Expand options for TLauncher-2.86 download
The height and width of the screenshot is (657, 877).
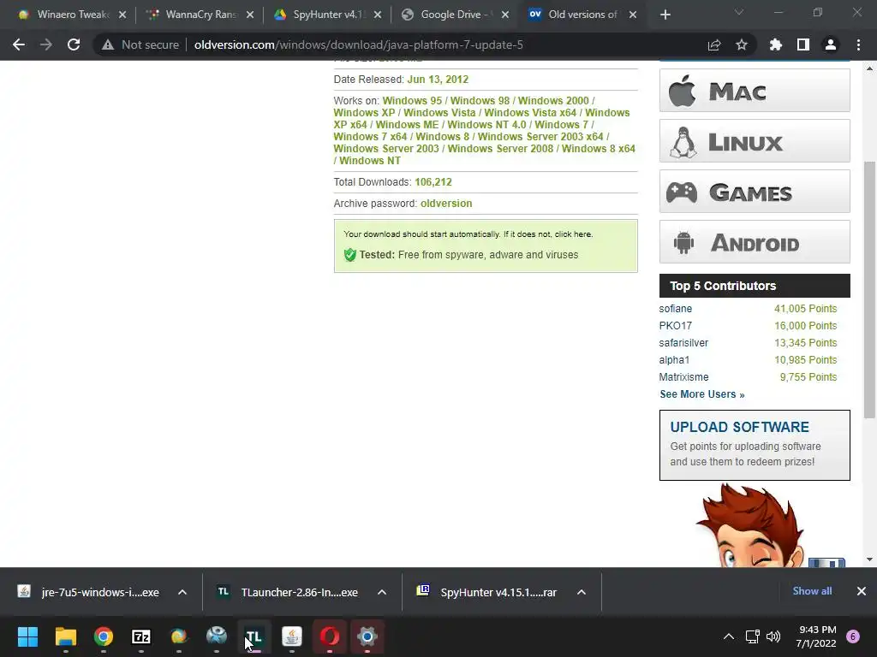coord(382,592)
